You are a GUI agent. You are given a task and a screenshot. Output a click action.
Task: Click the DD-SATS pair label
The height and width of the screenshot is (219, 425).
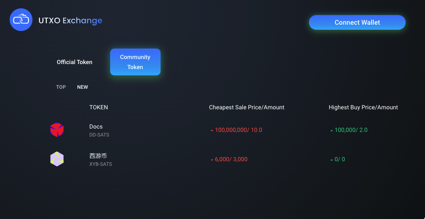point(99,135)
